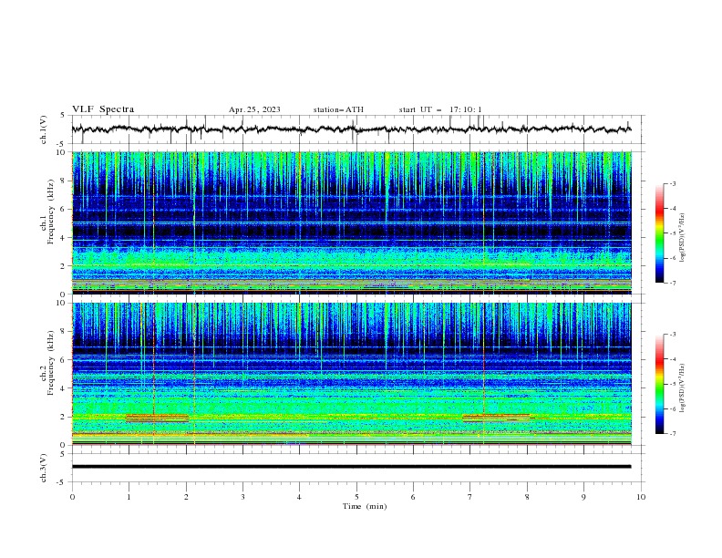722x558 pixels.
Task: Click the red 2 kHz band between minutes 7 and 8 in ch.2
Action: coord(496,418)
